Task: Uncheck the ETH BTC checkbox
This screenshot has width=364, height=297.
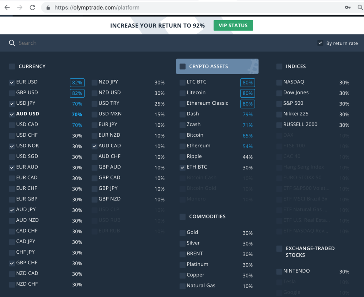Action: pyautogui.click(x=182, y=167)
